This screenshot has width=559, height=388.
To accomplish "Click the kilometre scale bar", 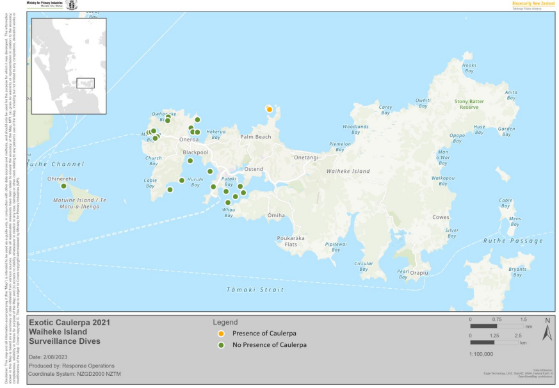I will 494,343.
